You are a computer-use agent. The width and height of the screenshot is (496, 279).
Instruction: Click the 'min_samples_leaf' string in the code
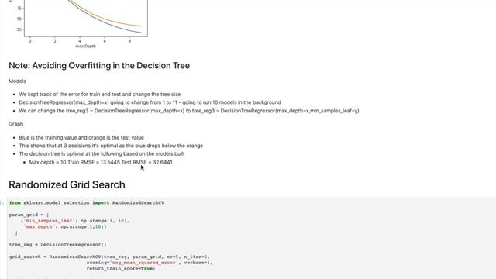click(49, 221)
